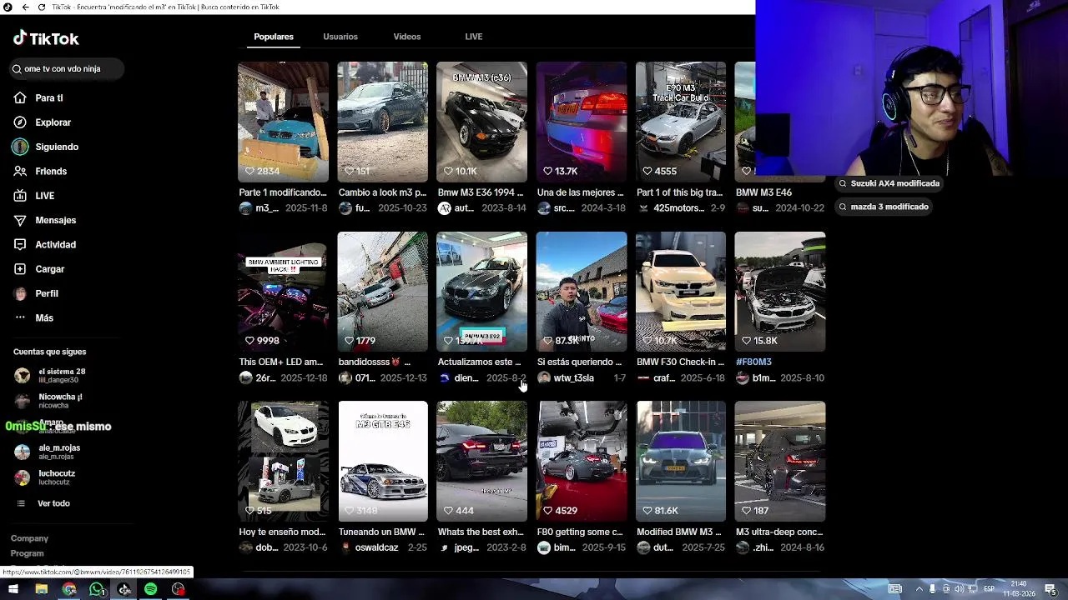Click the nicowcha account avatar
The height and width of the screenshot is (600, 1068).
(x=23, y=401)
